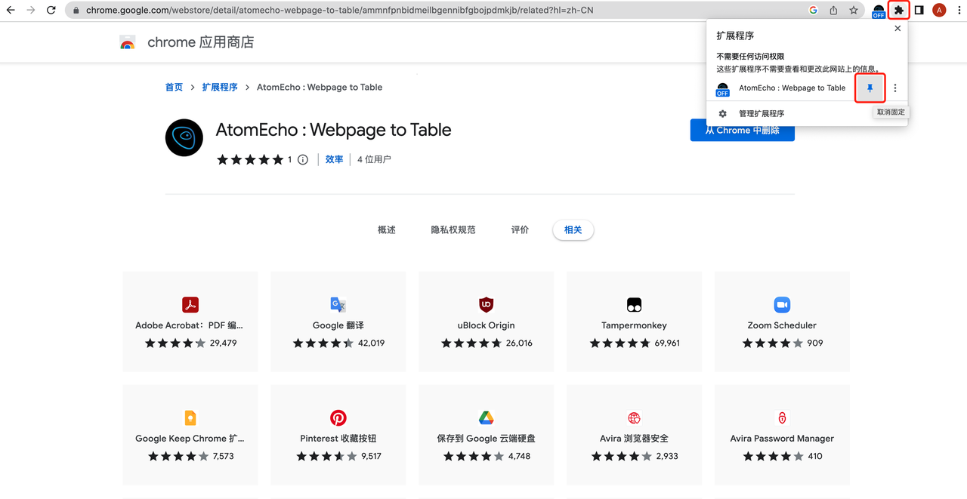Click the AtomEcho : Webpage to Table page title

point(333,130)
